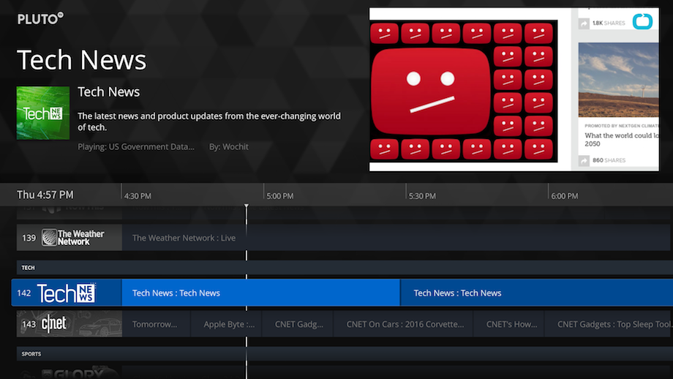Click the current time marker on the timeline
The image size is (673, 379).
click(x=247, y=206)
